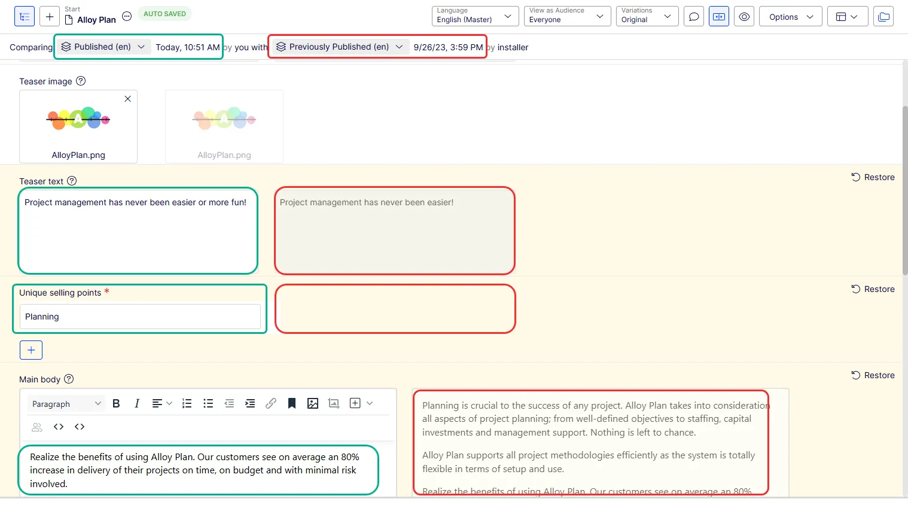Click the previous version Teaser text box
Viewport: 908px width, 520px height.
click(x=395, y=231)
